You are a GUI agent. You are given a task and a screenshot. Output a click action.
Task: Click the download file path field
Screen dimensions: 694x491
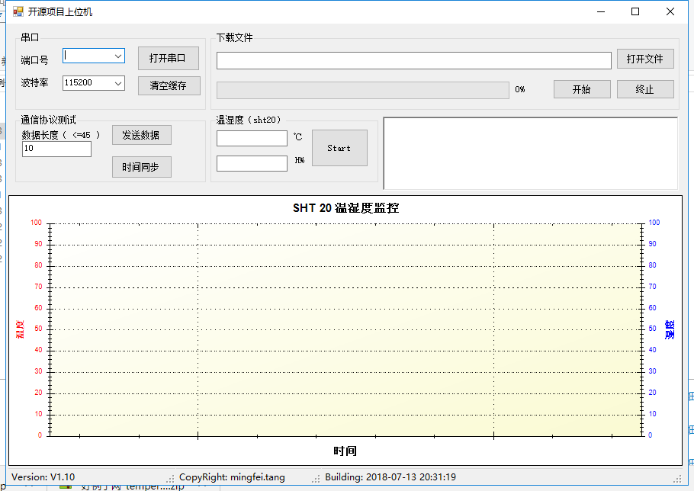[x=414, y=60]
